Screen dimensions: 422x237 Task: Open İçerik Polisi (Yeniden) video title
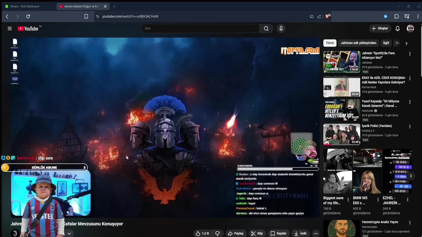377,126
